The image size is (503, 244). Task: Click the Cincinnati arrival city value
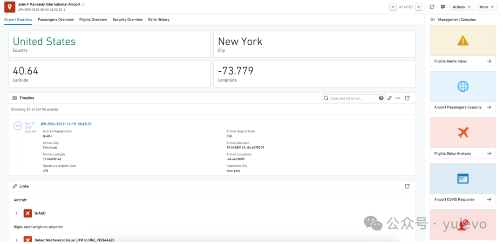tap(50, 148)
